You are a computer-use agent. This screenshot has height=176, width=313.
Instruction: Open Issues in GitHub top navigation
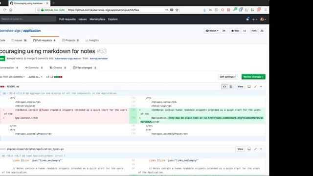(83, 19)
